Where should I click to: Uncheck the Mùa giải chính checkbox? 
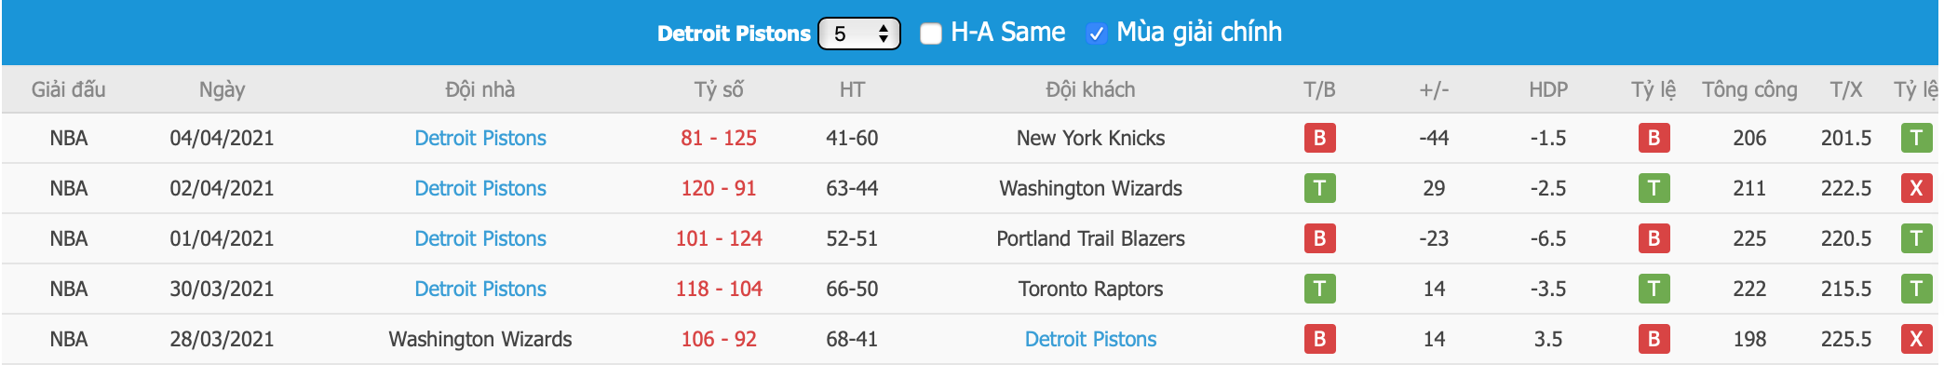(x=1097, y=34)
